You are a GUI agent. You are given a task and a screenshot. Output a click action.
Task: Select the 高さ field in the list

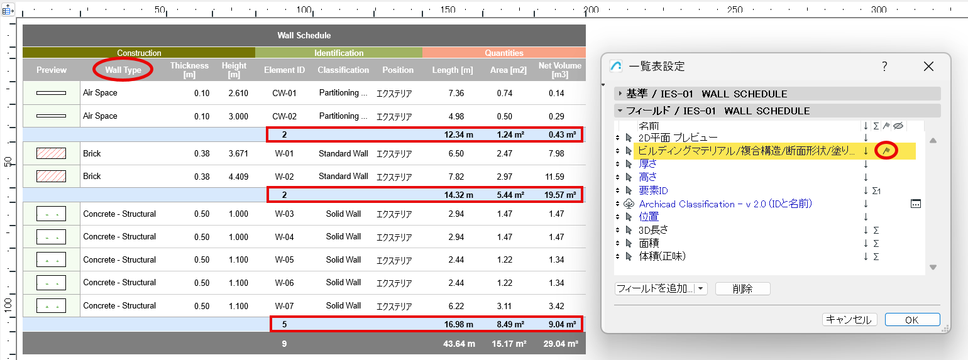pos(649,177)
